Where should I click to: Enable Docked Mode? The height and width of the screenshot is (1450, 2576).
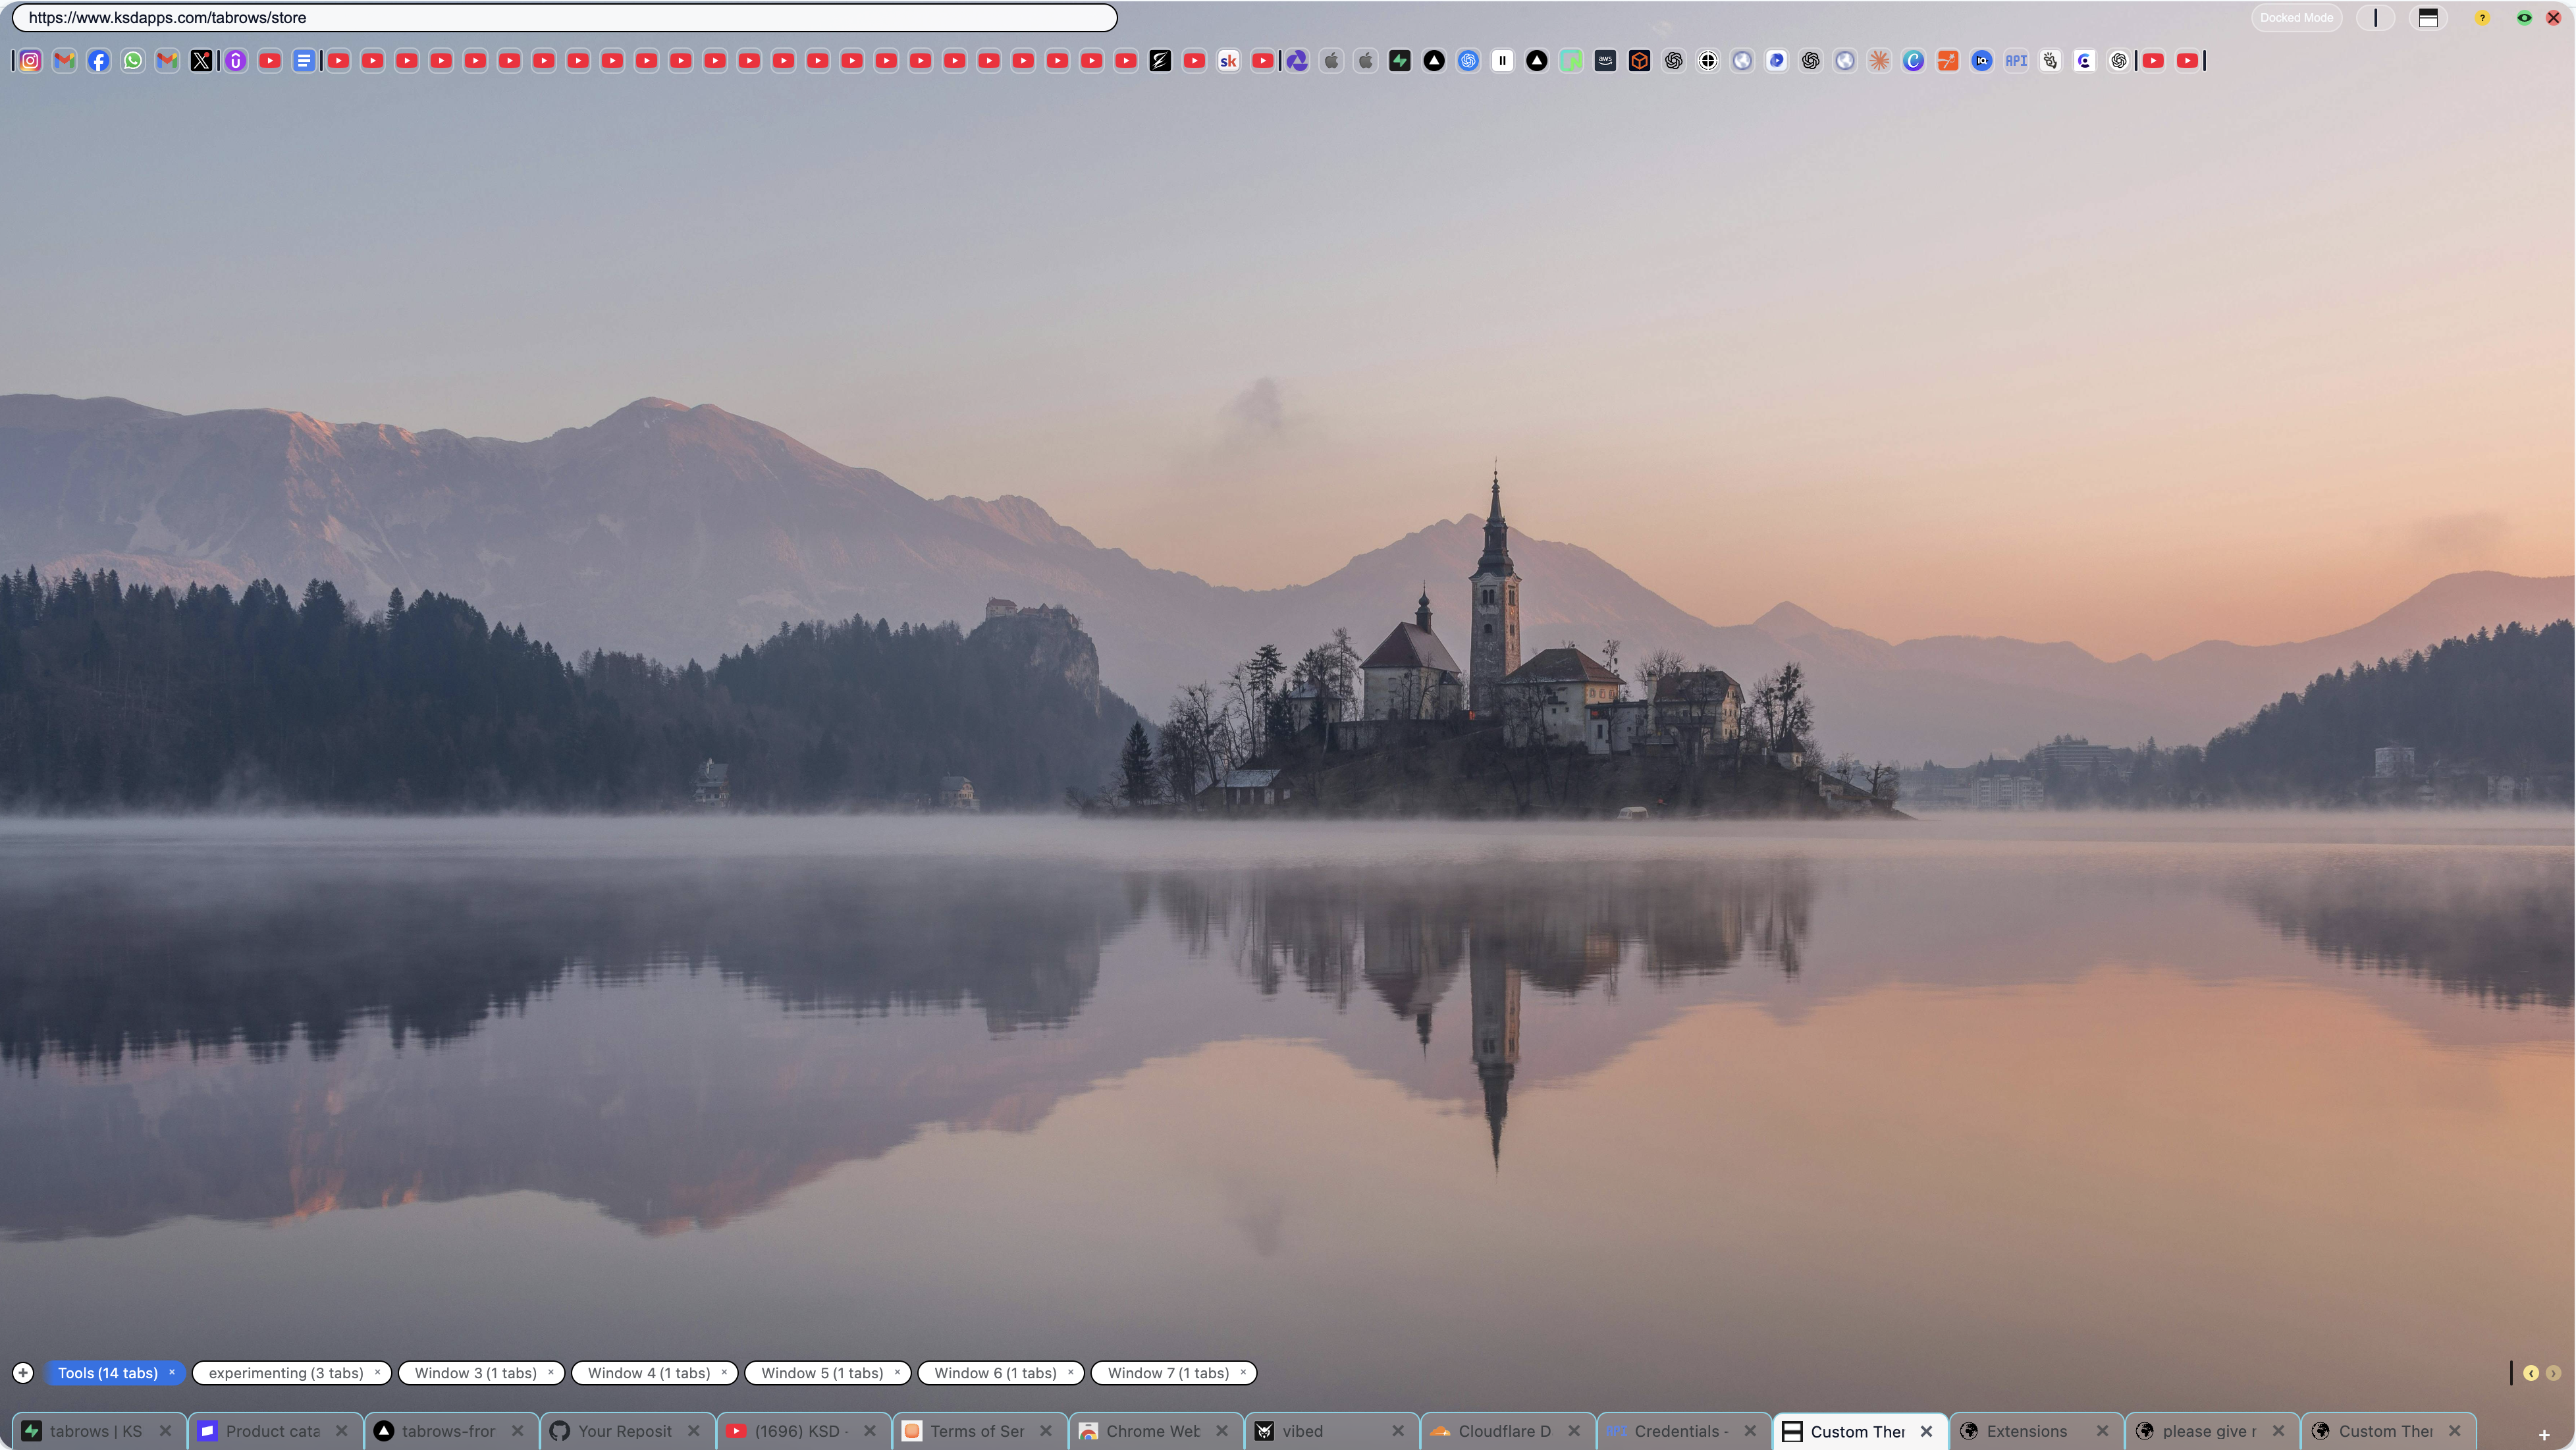[2297, 17]
